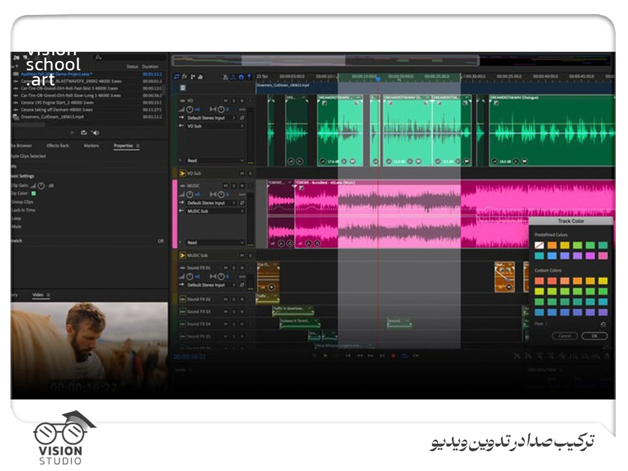This screenshot has height=471, width=628.
Task: Open the Properties tab
Action: (123, 146)
